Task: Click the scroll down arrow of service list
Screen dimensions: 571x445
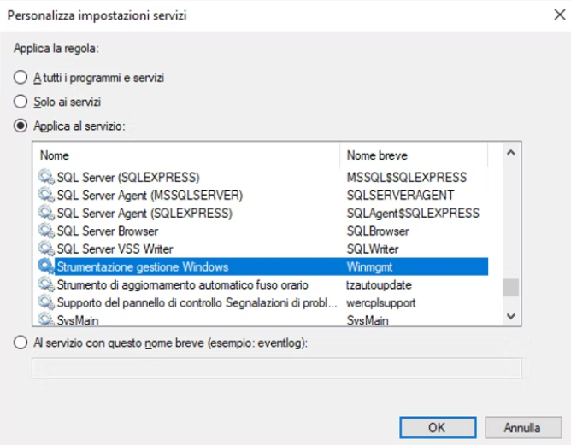Action: 511,316
